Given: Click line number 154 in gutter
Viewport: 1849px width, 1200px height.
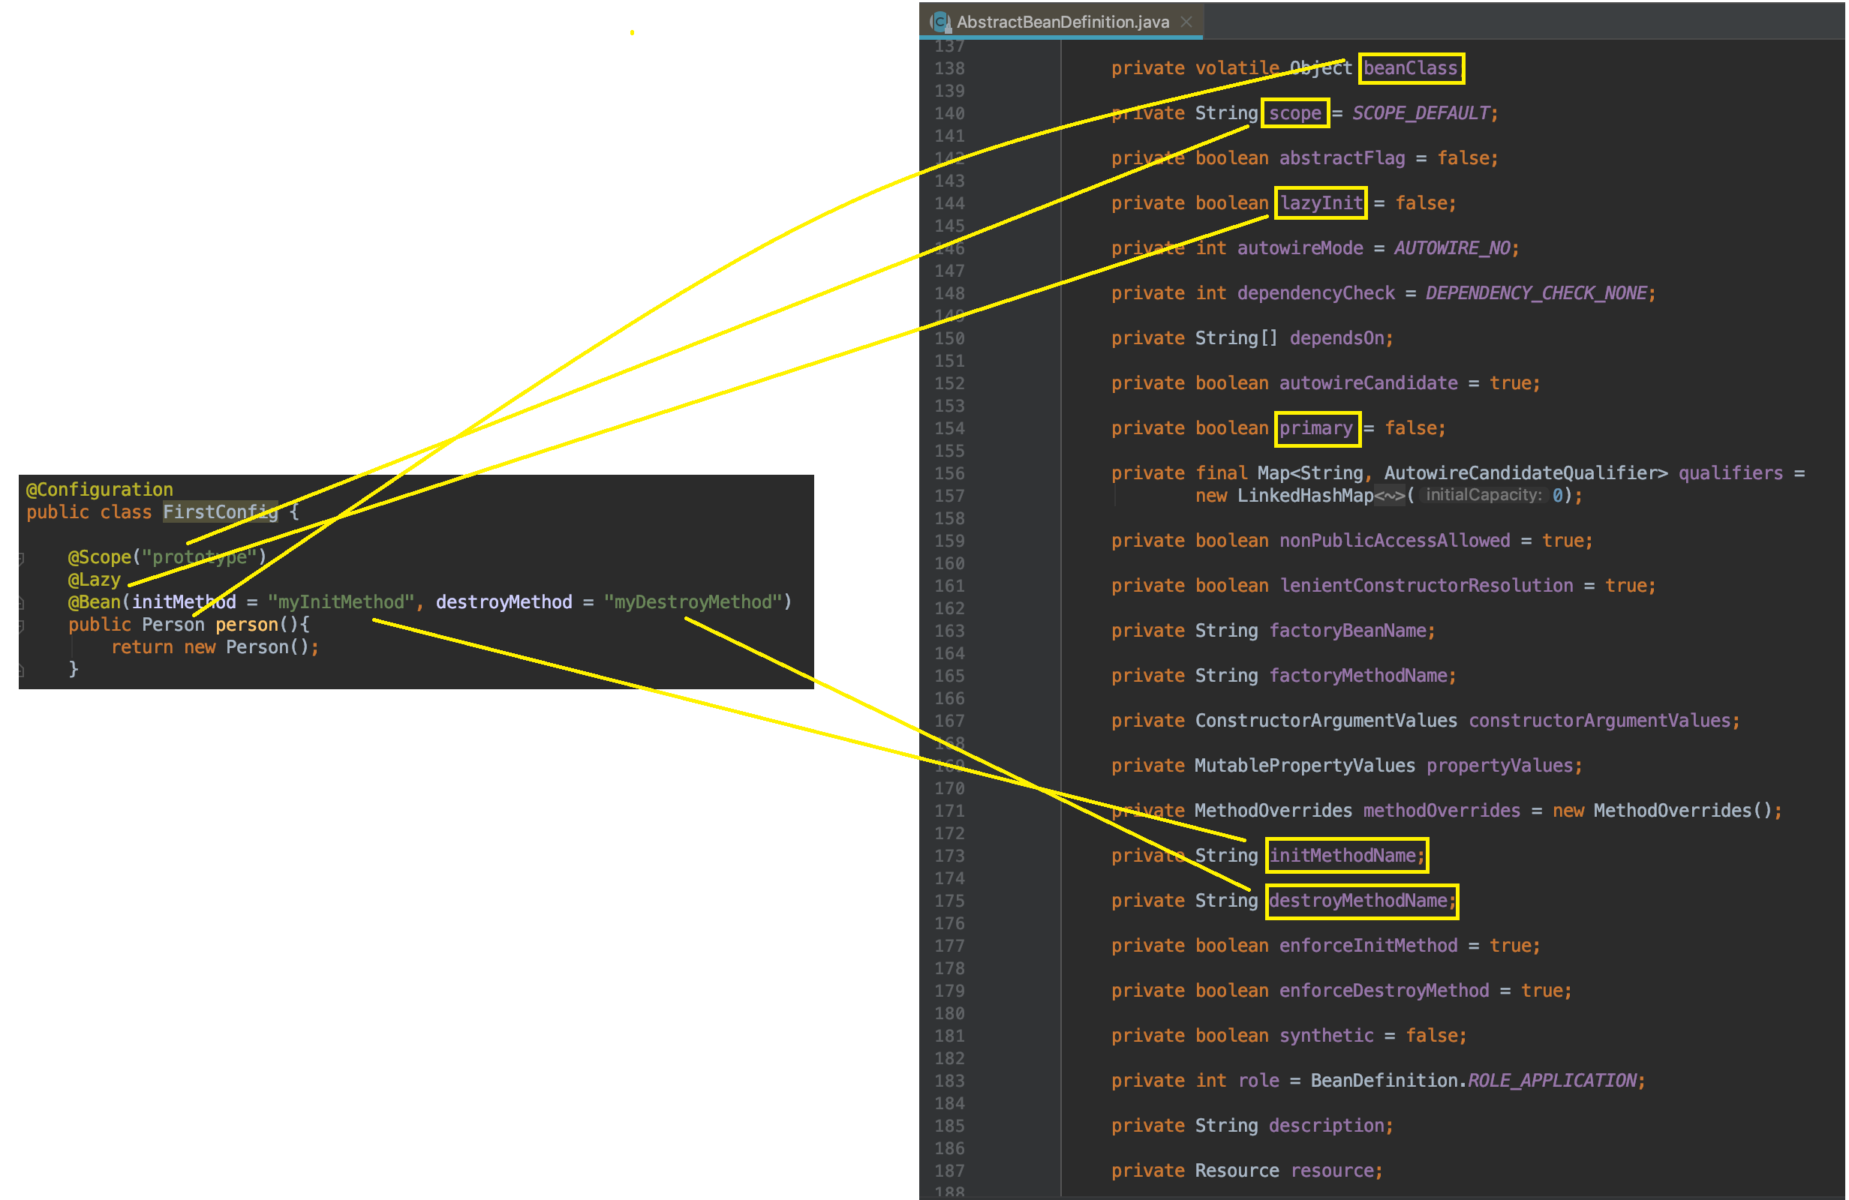Looking at the screenshot, I should click(x=949, y=428).
